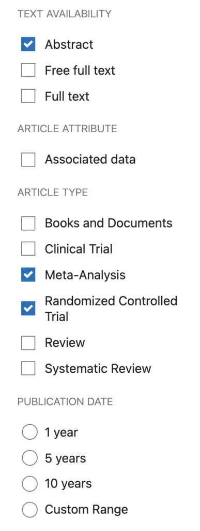Enable the Systematic Review checkbox
Screen dimensions: 200x531
[28, 368]
